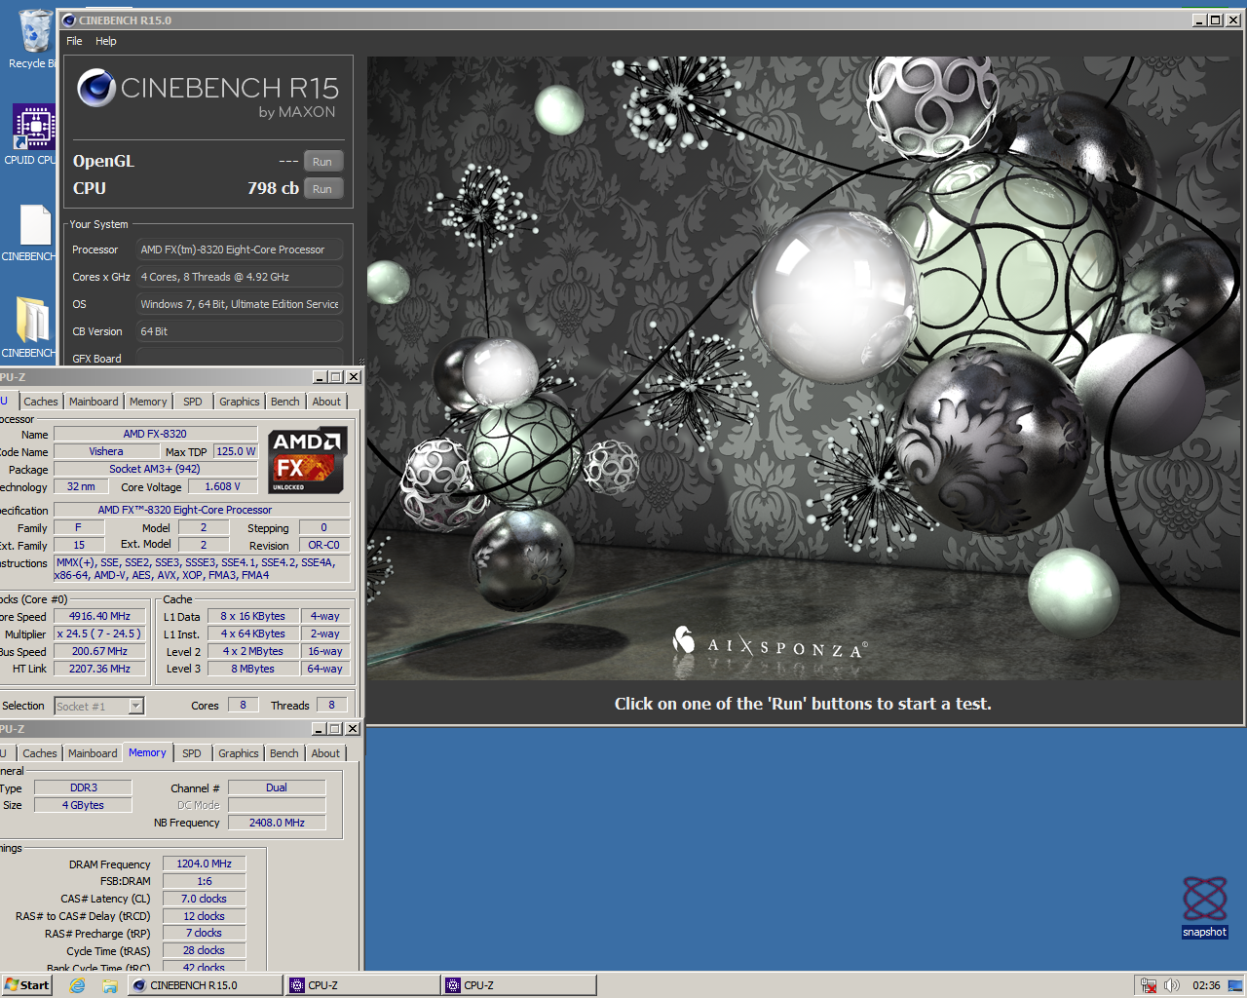Click the CAS# Latency 7.0 clocks value
Image resolution: width=1247 pixels, height=998 pixels.
tap(205, 899)
